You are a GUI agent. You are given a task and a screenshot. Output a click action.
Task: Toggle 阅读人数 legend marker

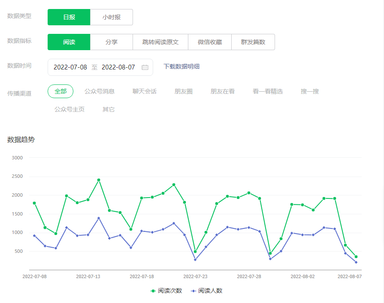(194, 291)
